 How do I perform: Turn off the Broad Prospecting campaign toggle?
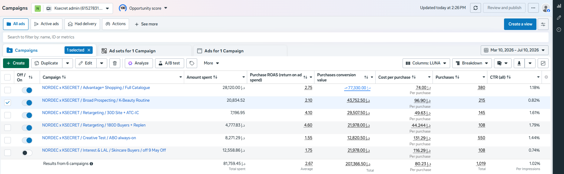(x=27, y=103)
